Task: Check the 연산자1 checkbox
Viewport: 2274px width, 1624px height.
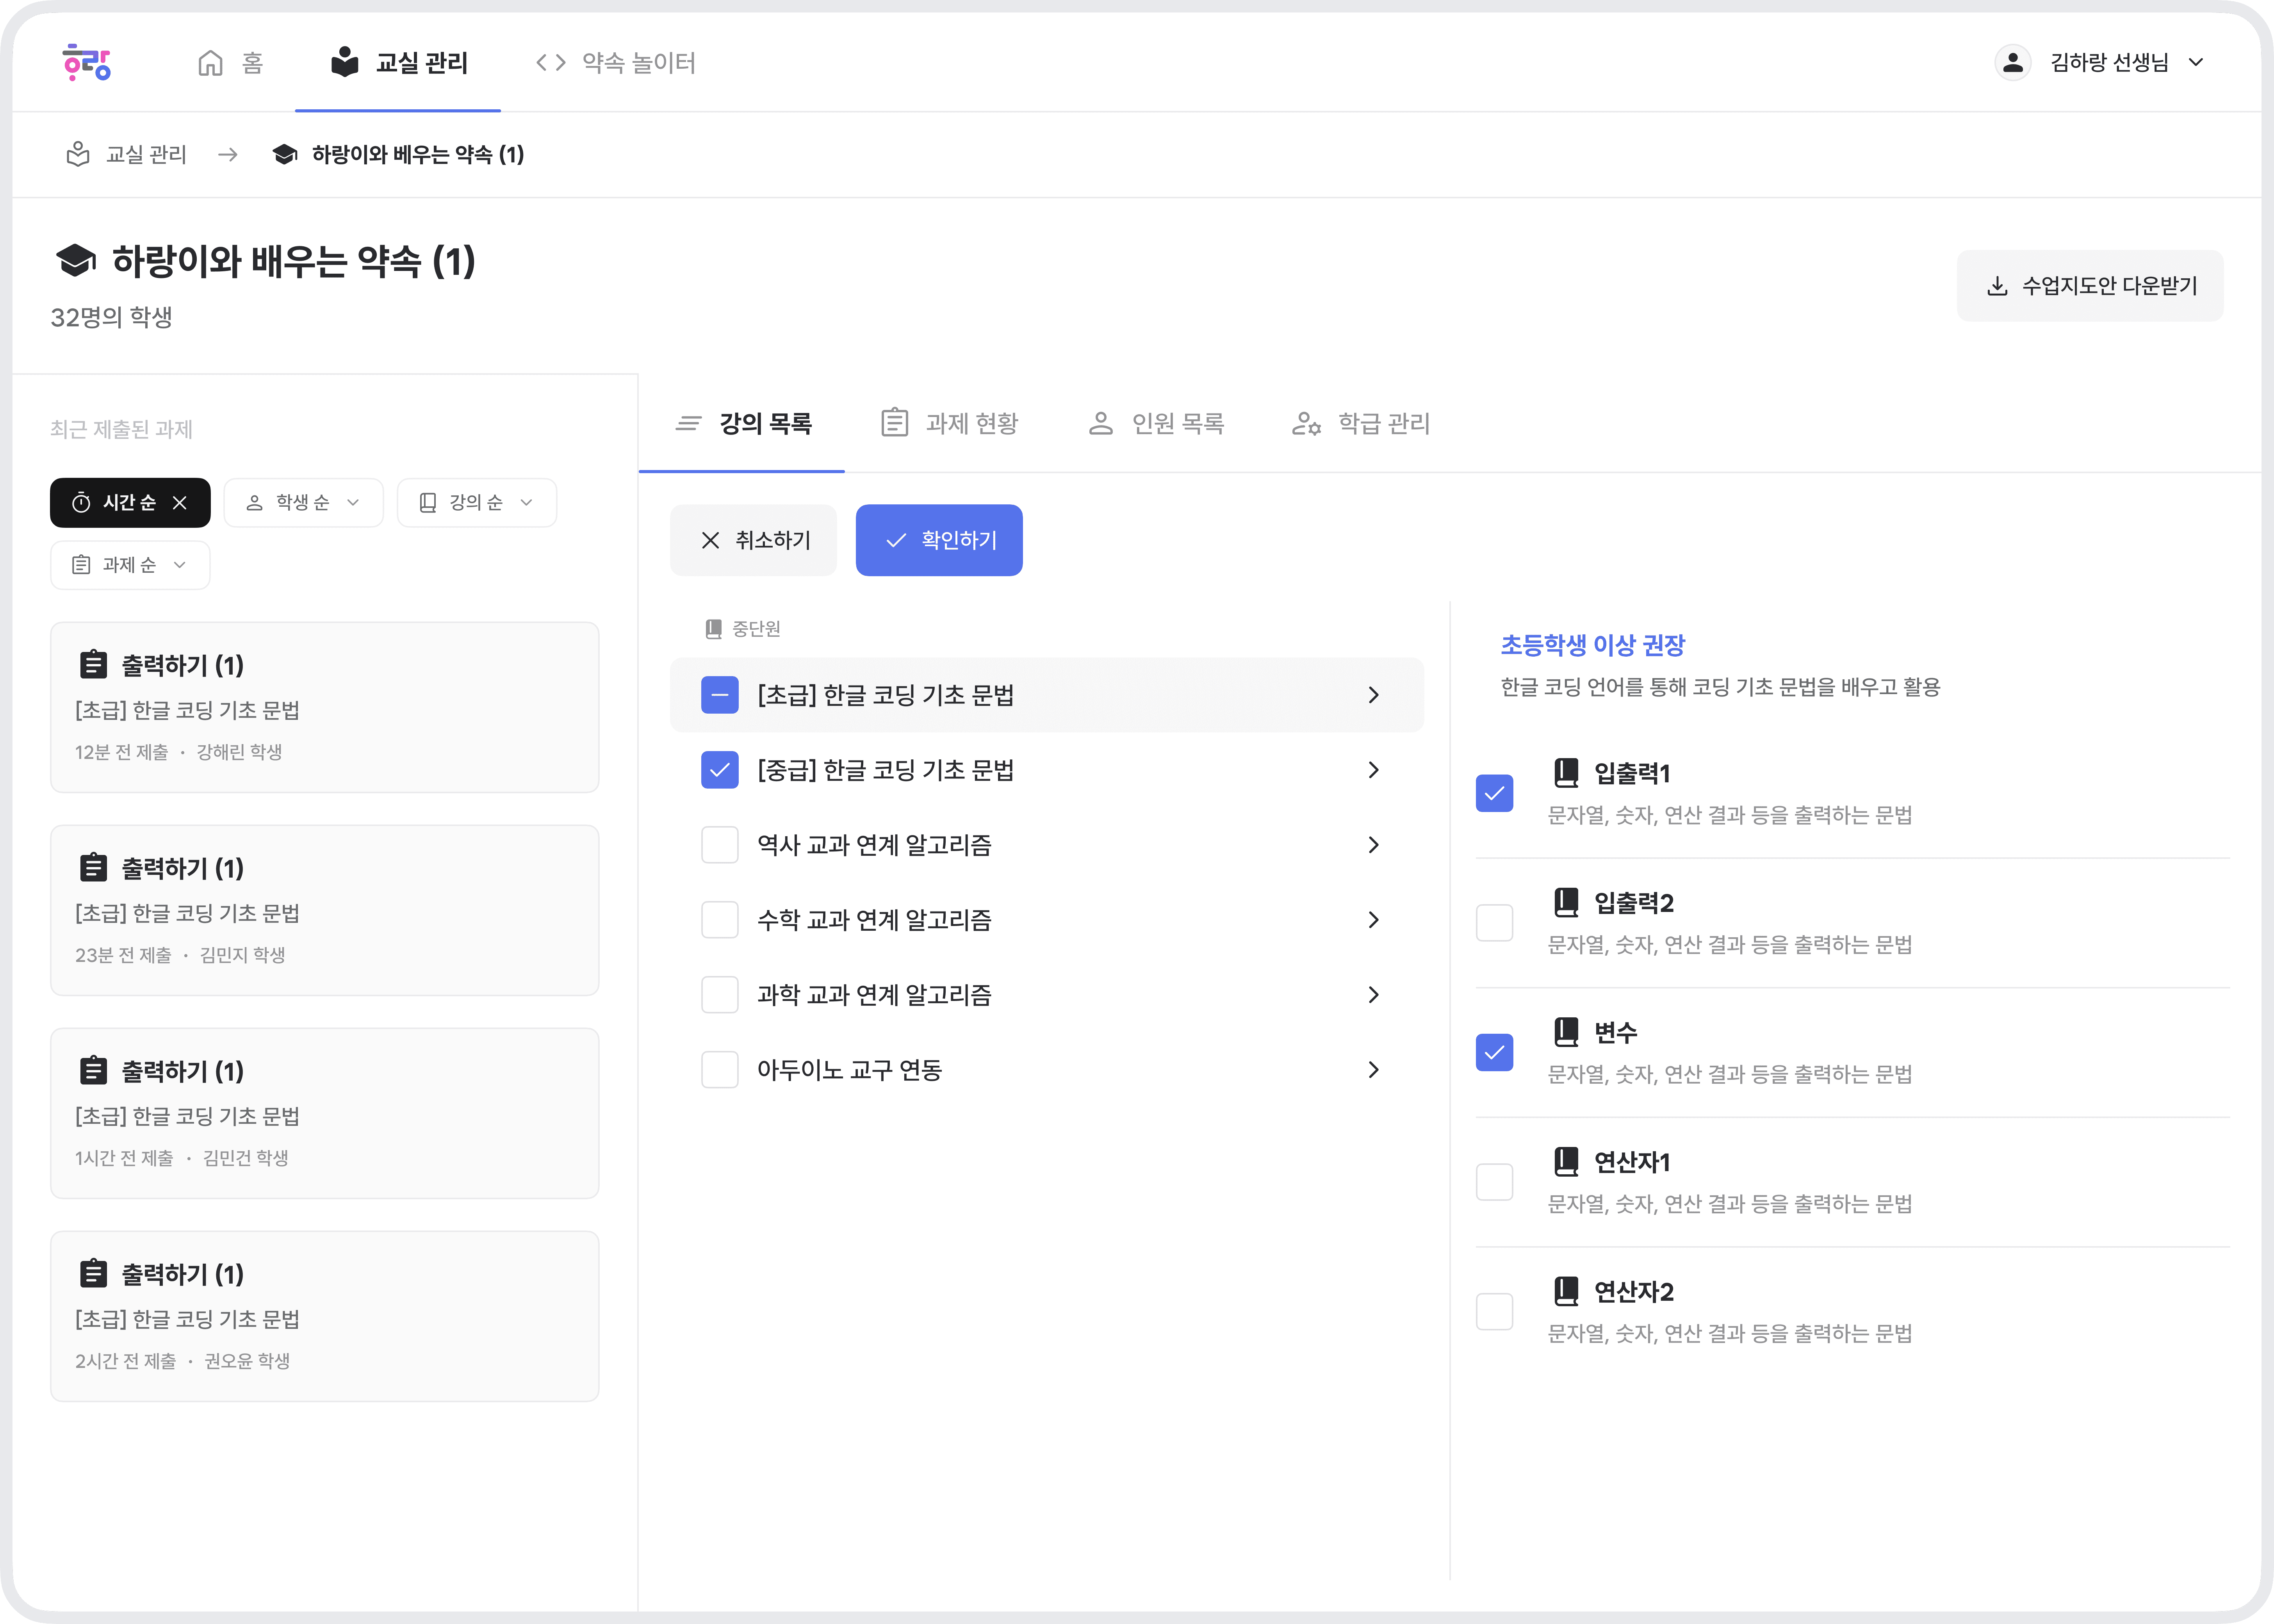Action: [1494, 1182]
